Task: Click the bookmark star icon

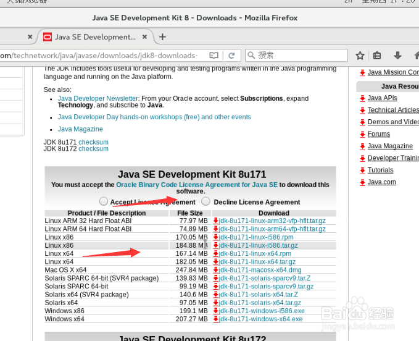Action: (360, 56)
